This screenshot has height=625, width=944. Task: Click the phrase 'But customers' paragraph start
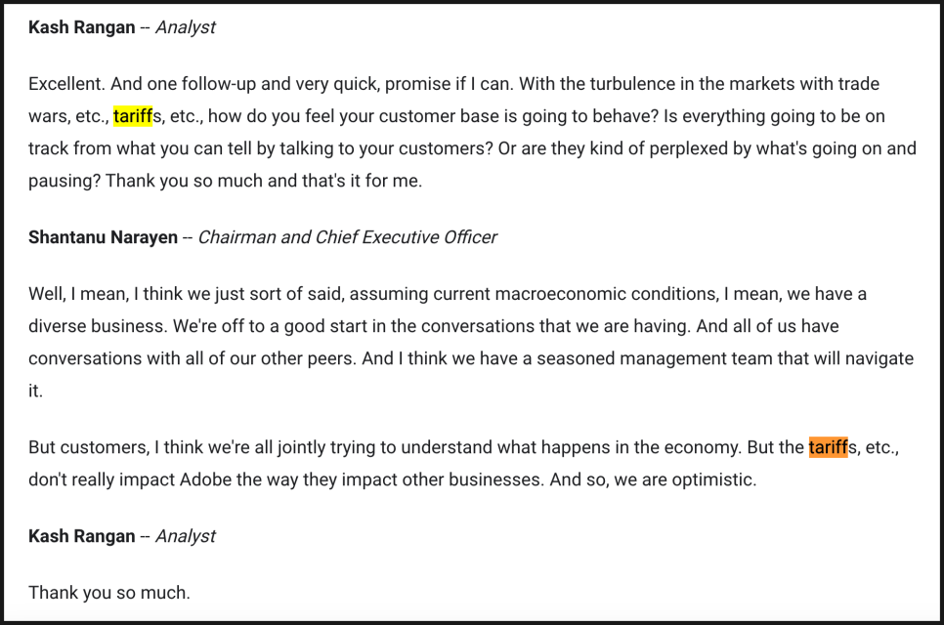click(x=87, y=447)
